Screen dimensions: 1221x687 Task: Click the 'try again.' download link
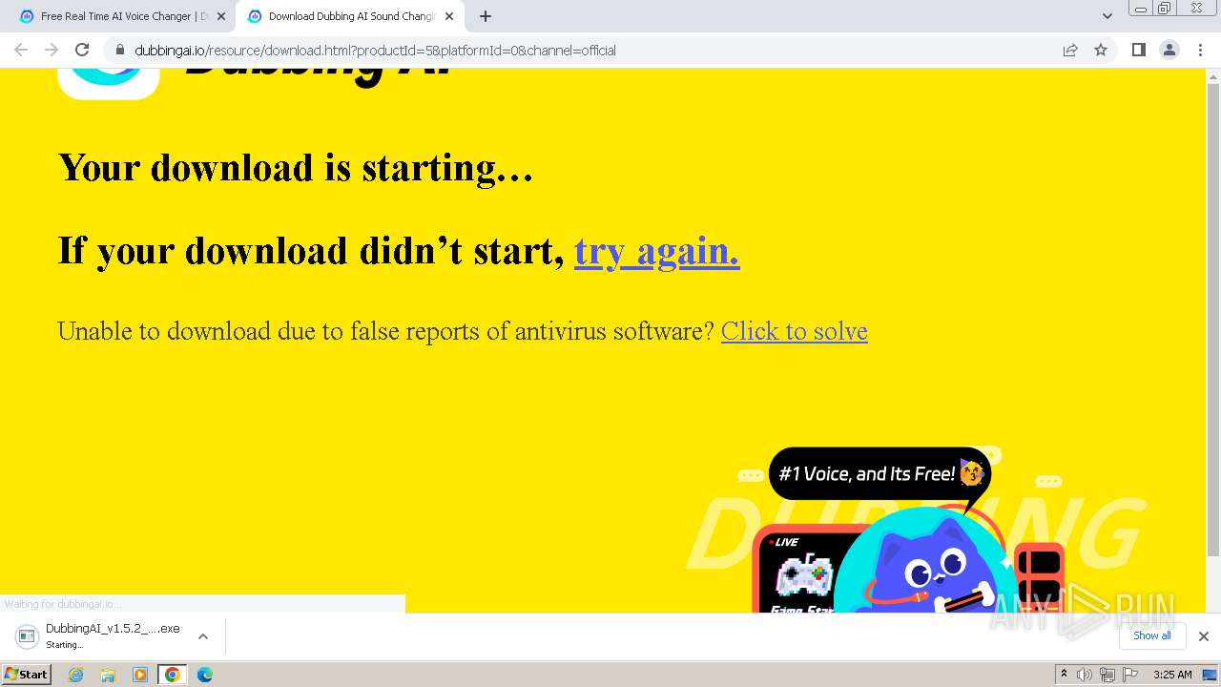[x=656, y=251]
